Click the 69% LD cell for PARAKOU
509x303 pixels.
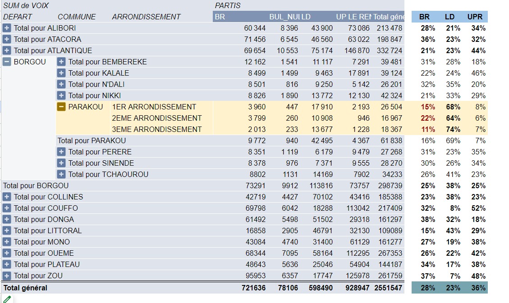click(453, 140)
